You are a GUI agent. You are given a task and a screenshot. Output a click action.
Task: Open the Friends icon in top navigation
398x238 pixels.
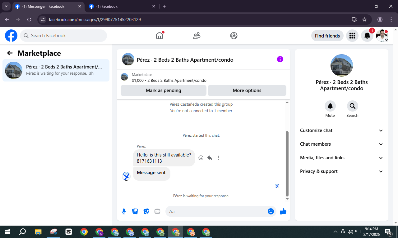[x=197, y=36]
